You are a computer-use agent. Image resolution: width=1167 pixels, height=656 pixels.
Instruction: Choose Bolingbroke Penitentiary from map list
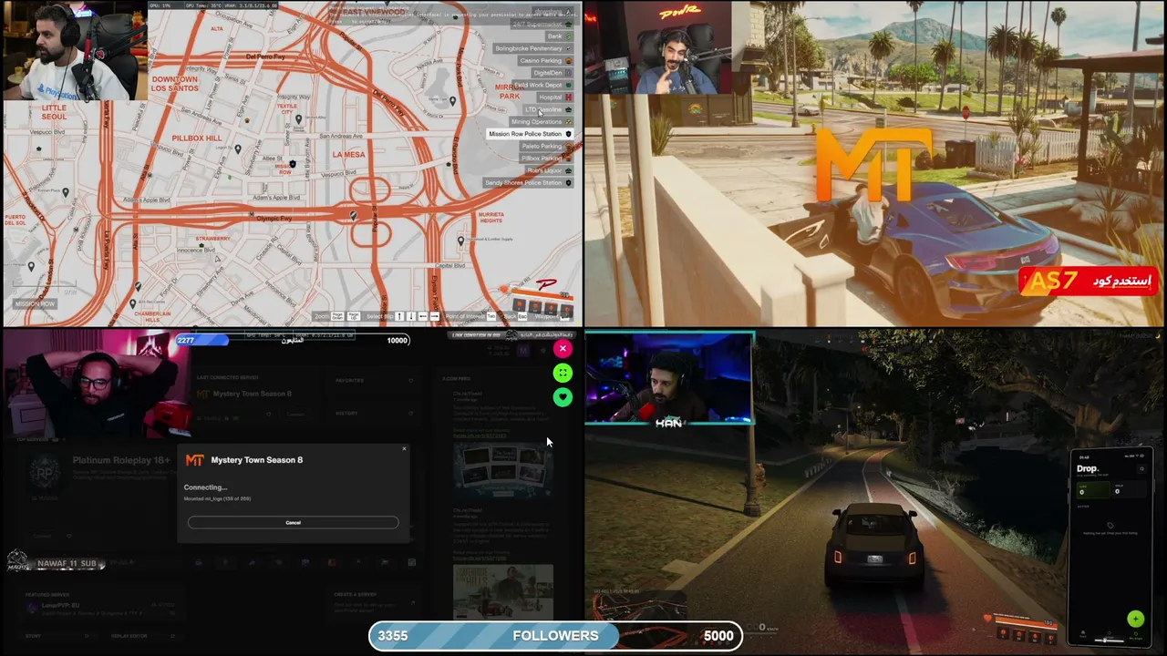[533, 48]
